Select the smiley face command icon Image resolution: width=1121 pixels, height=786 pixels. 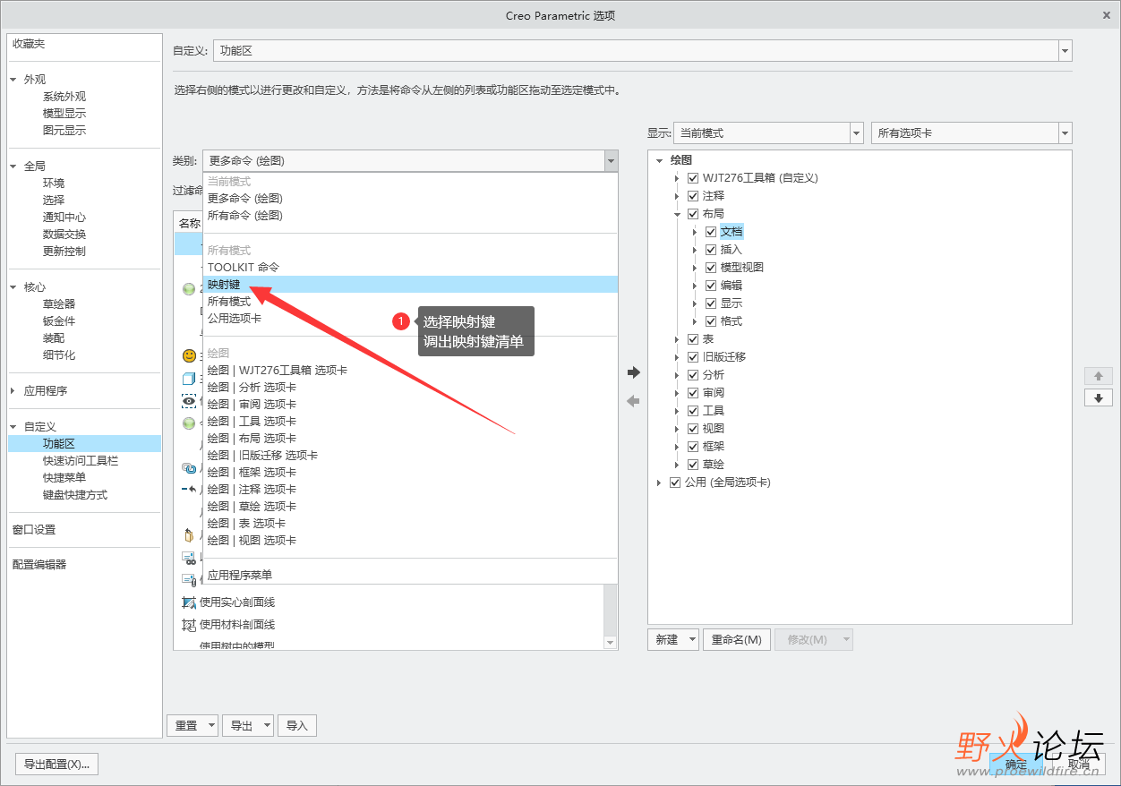click(x=189, y=355)
